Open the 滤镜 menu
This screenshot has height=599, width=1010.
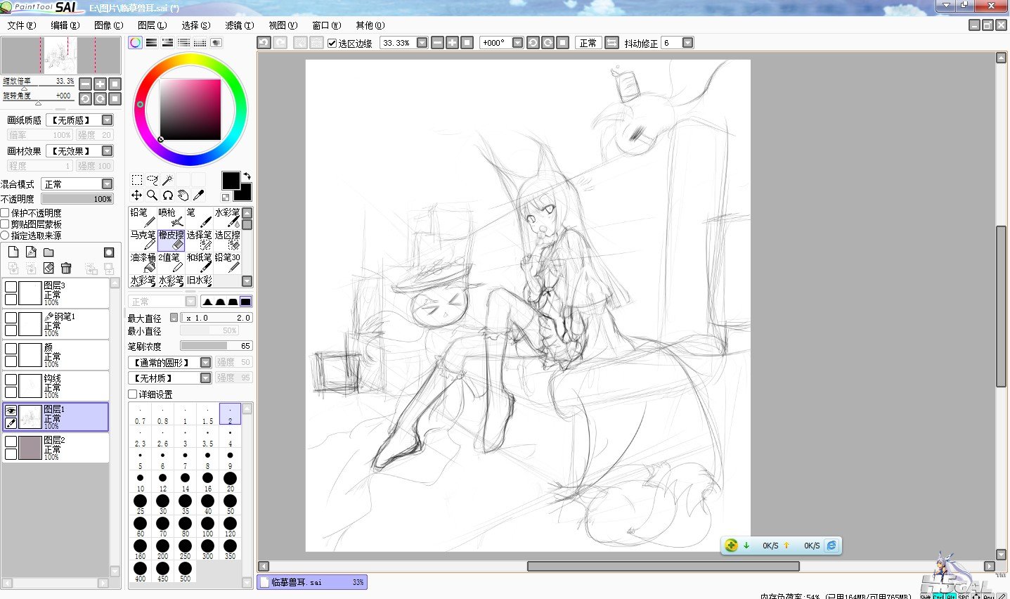[x=240, y=25]
